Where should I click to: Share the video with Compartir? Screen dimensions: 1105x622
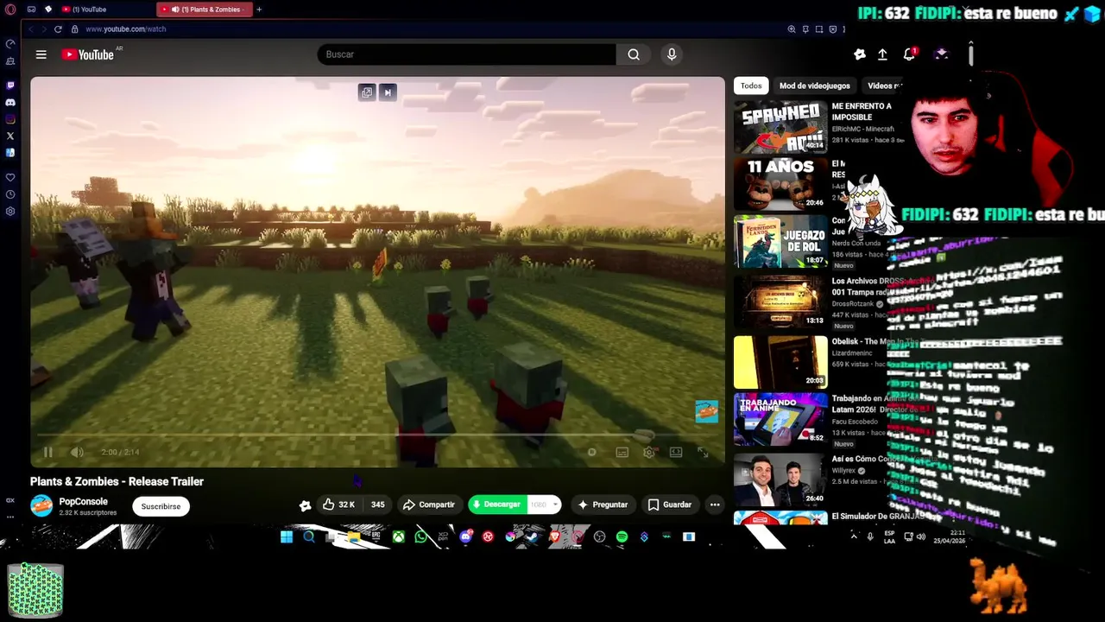click(428, 505)
